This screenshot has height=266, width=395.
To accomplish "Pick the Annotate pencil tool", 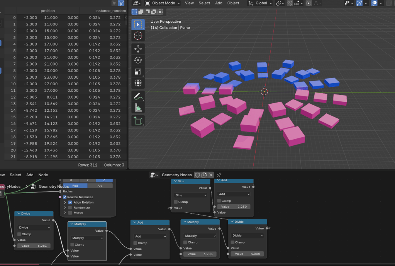I will [x=138, y=96].
